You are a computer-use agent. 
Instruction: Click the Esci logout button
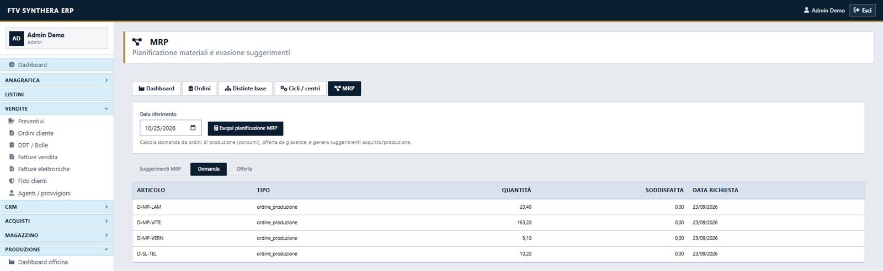862,10
